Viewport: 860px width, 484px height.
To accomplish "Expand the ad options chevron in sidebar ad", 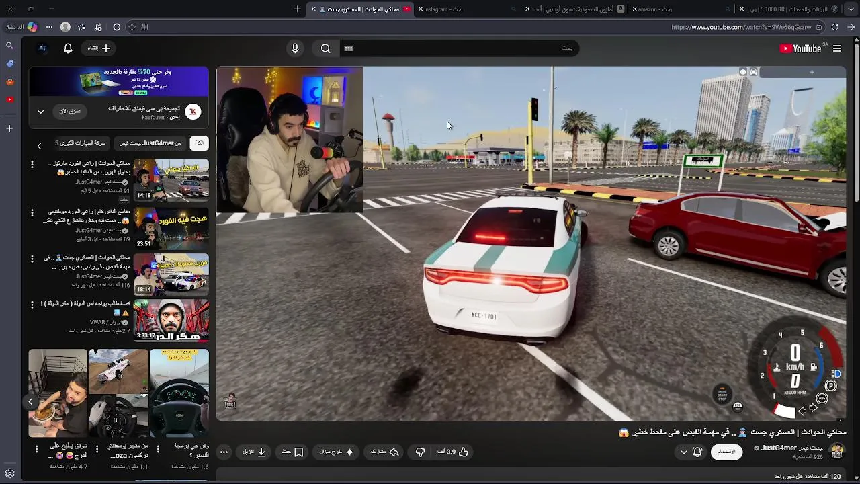I will click(x=40, y=112).
